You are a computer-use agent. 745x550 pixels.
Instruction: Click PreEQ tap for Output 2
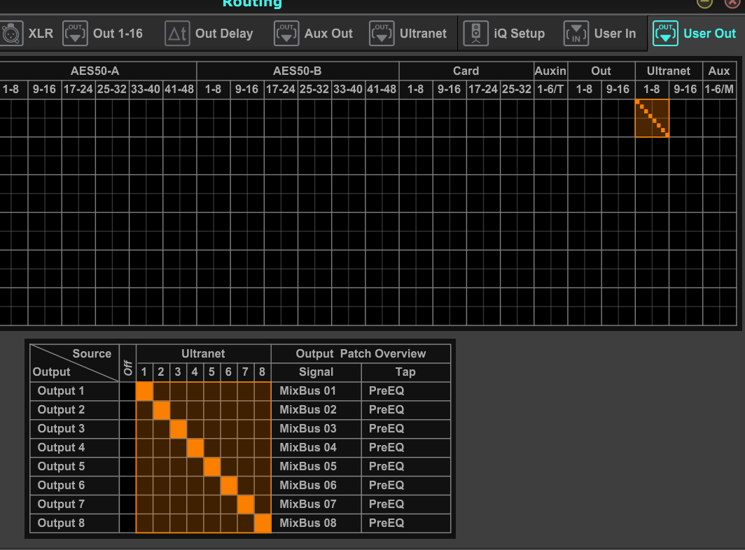click(406, 410)
